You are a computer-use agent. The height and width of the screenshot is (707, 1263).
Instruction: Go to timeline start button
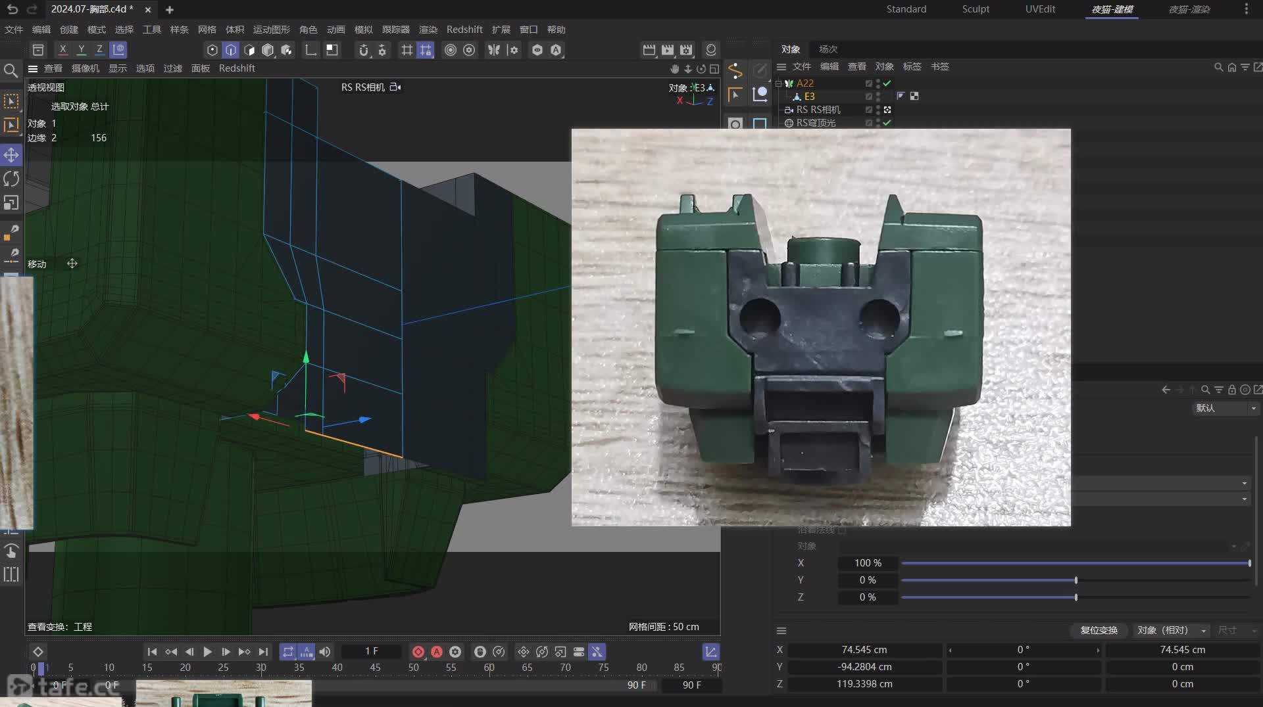(x=152, y=652)
